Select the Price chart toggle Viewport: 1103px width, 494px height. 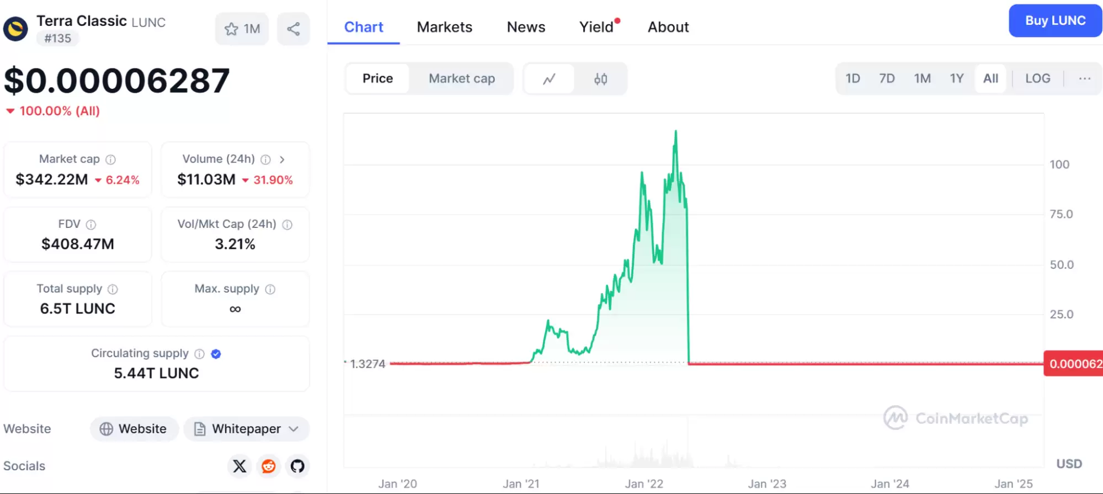[377, 78]
